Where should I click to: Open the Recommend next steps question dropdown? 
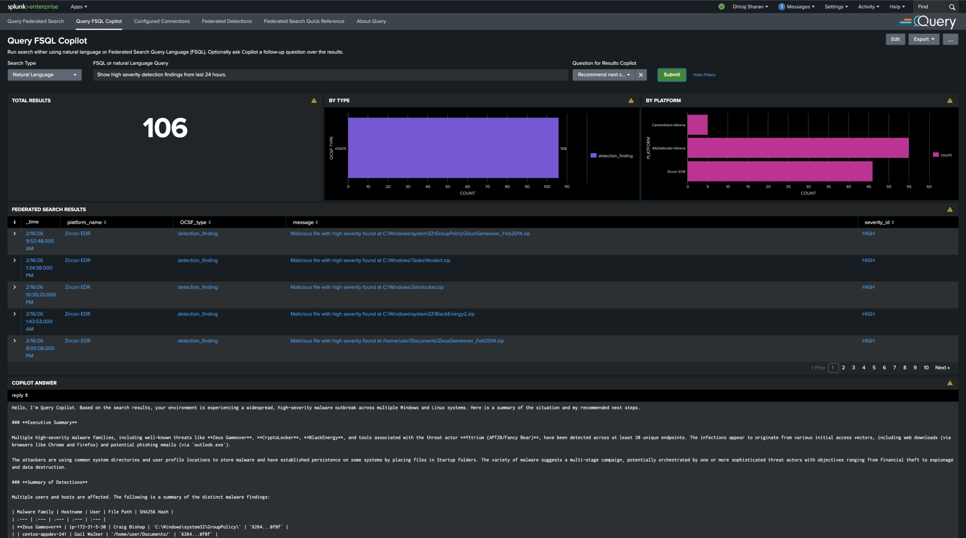(x=603, y=75)
